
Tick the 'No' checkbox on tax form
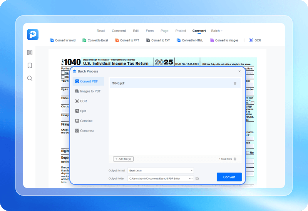247,153
